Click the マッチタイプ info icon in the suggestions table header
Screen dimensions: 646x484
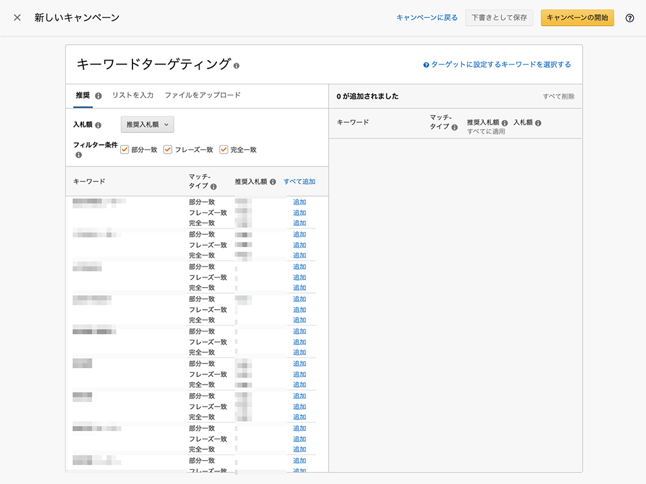(x=213, y=187)
